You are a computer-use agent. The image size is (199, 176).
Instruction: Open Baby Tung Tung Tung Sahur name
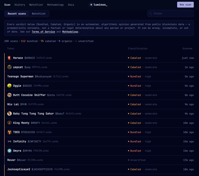coord(33,114)
